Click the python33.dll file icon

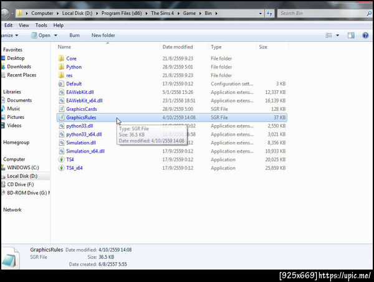(61, 126)
